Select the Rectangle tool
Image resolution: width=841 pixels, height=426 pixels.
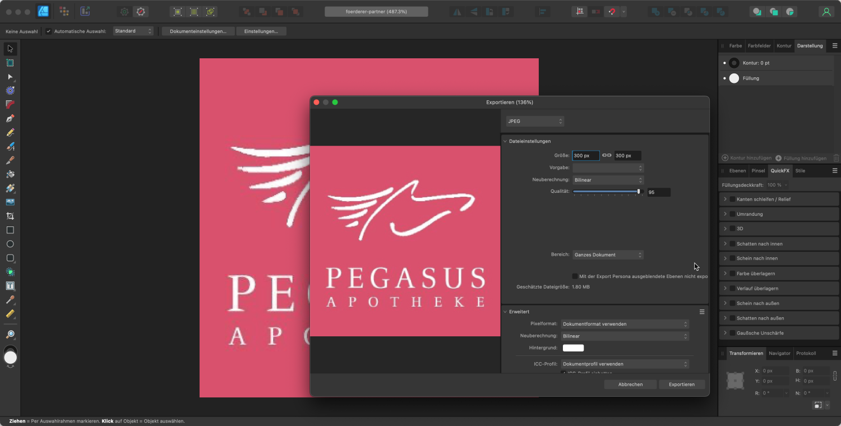pos(10,230)
